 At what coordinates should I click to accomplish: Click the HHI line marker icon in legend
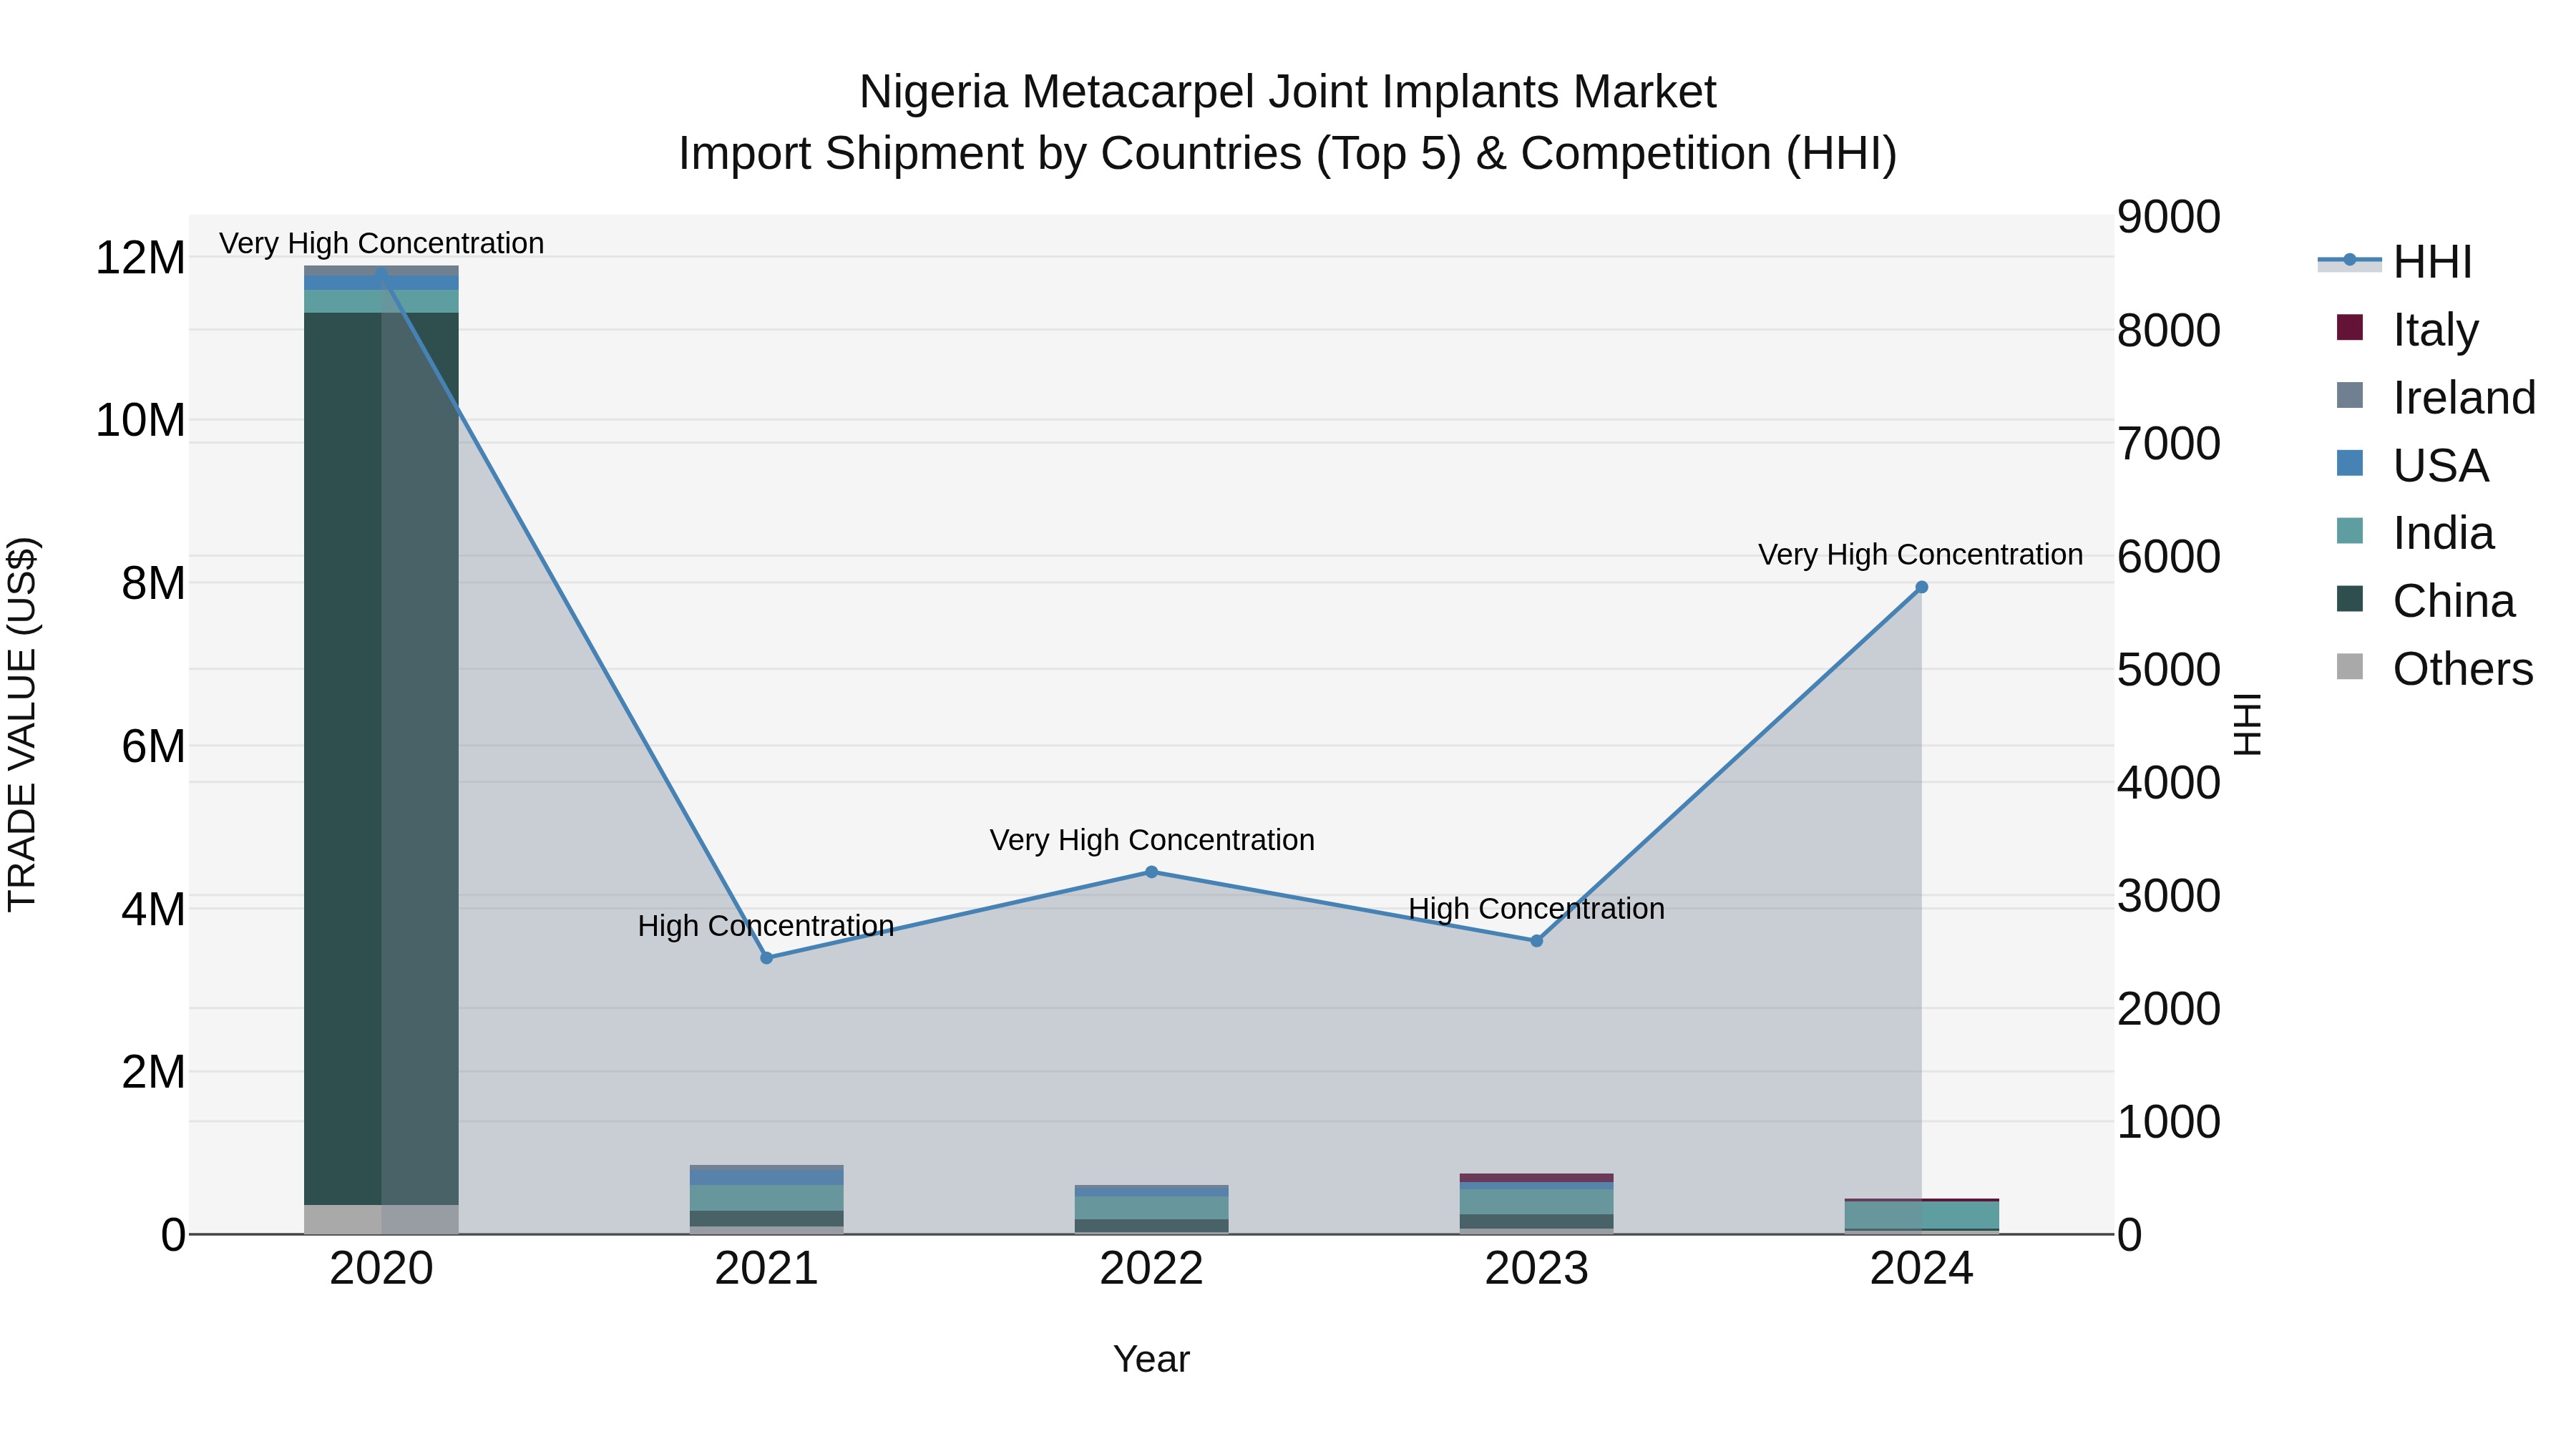[2350, 261]
